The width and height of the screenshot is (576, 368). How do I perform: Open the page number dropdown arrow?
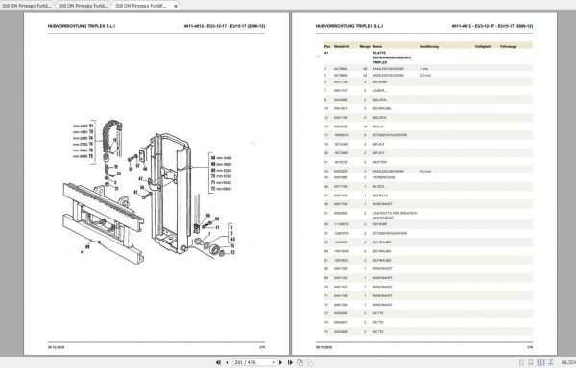coord(274,362)
